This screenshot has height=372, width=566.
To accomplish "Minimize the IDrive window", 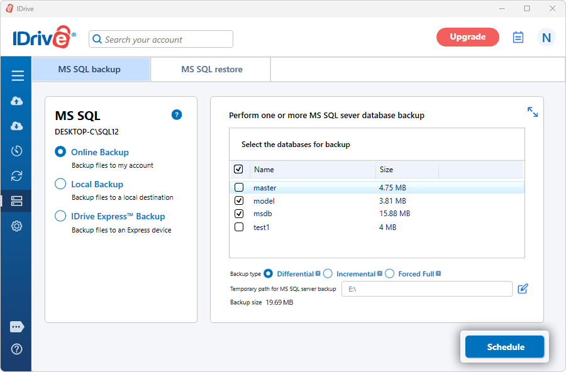I will coord(502,8).
